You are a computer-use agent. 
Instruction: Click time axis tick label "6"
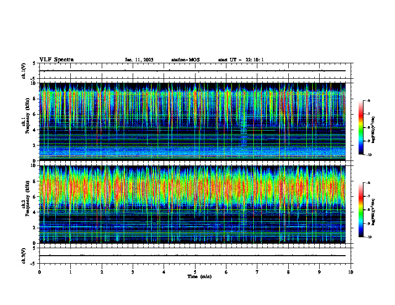(226, 272)
